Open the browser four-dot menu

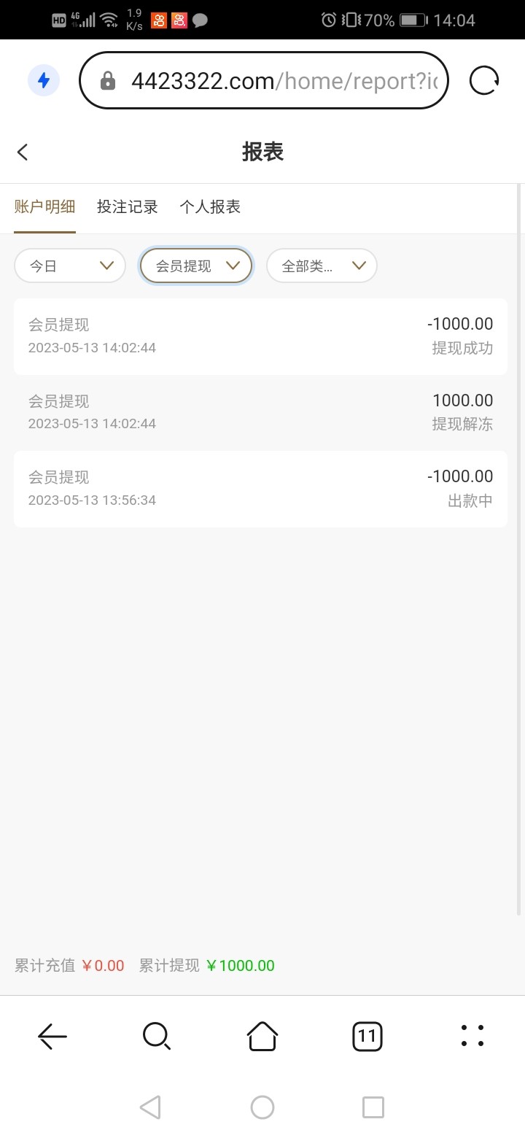[472, 1035]
